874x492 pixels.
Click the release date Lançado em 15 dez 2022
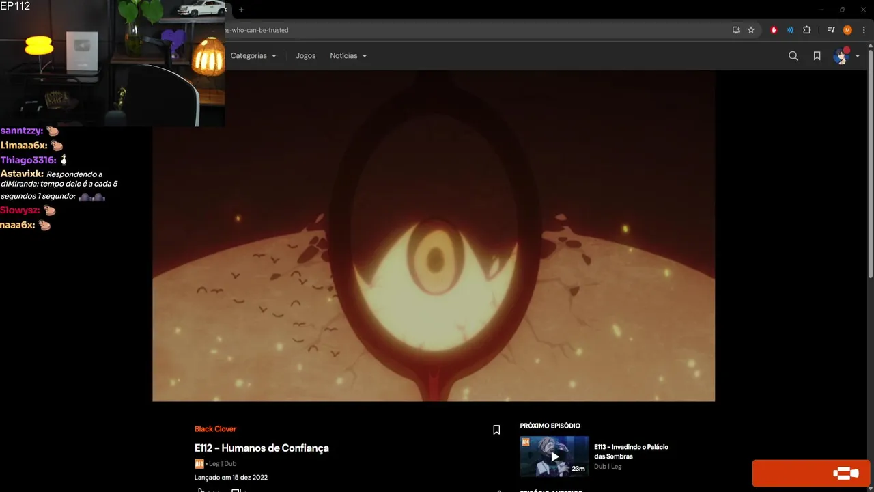(231, 478)
